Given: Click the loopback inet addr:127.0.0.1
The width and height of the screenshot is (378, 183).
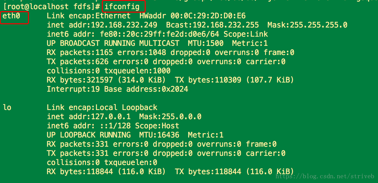Looking at the screenshot, I should pyautogui.click(x=89, y=116).
